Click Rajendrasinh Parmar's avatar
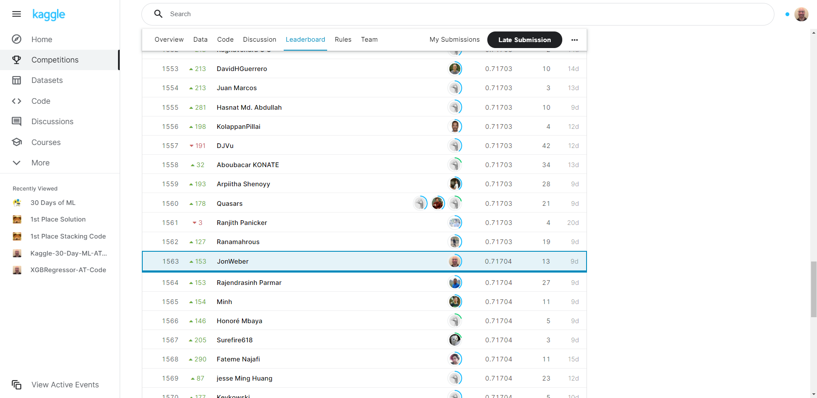This screenshot has width=817, height=398. point(455,282)
